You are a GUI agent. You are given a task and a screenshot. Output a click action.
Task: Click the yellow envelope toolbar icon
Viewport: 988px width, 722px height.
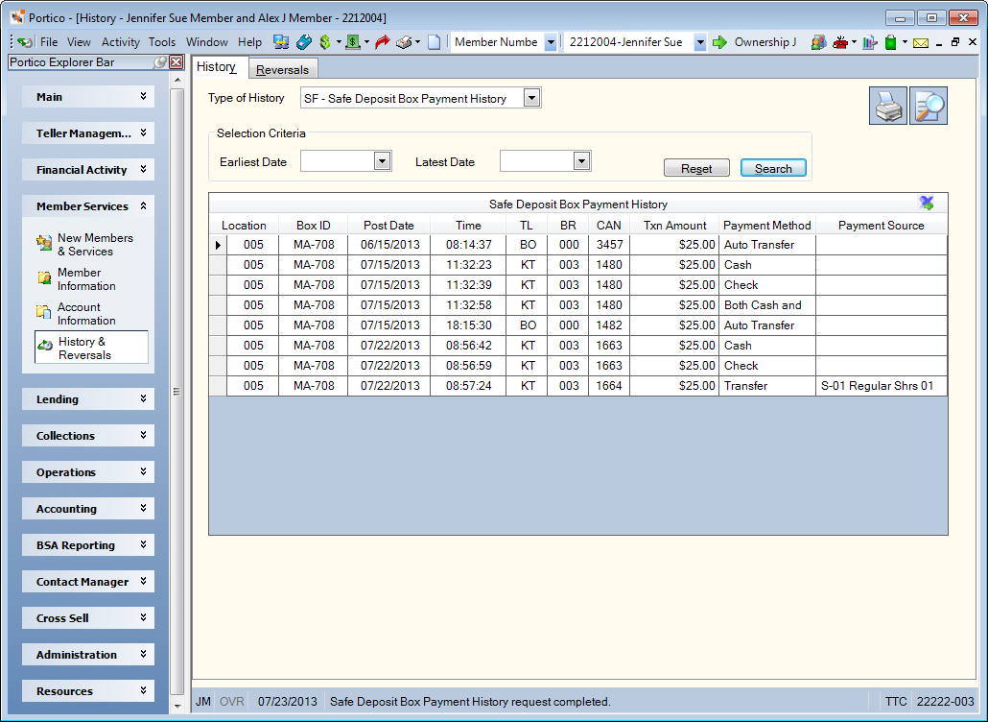pyautogui.click(x=921, y=43)
